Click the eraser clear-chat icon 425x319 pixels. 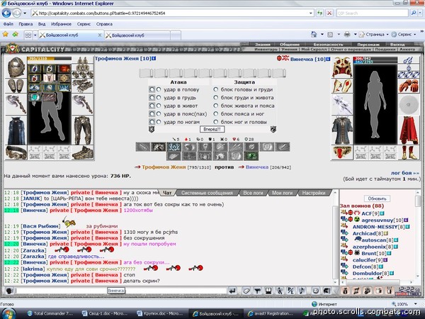coord(246,291)
